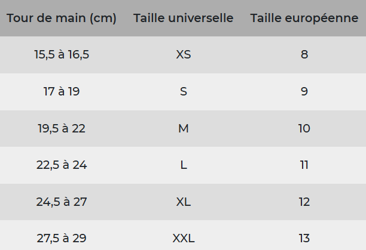Viewport: 366px width, 250px height.
Task: Click European size 11 cell
Action: [x=304, y=165]
